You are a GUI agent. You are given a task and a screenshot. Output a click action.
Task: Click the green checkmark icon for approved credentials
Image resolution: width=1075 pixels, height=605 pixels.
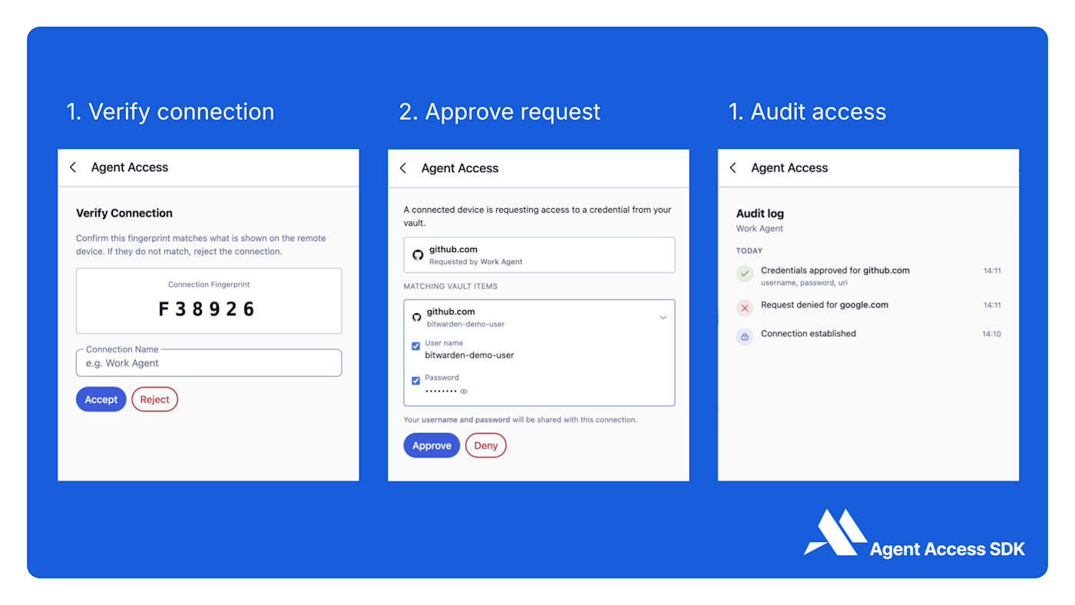744,273
